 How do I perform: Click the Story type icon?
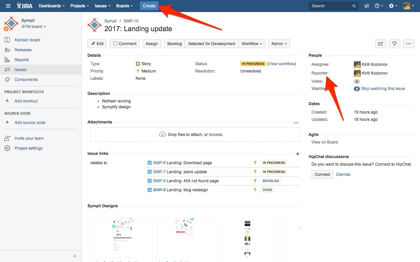(138, 64)
